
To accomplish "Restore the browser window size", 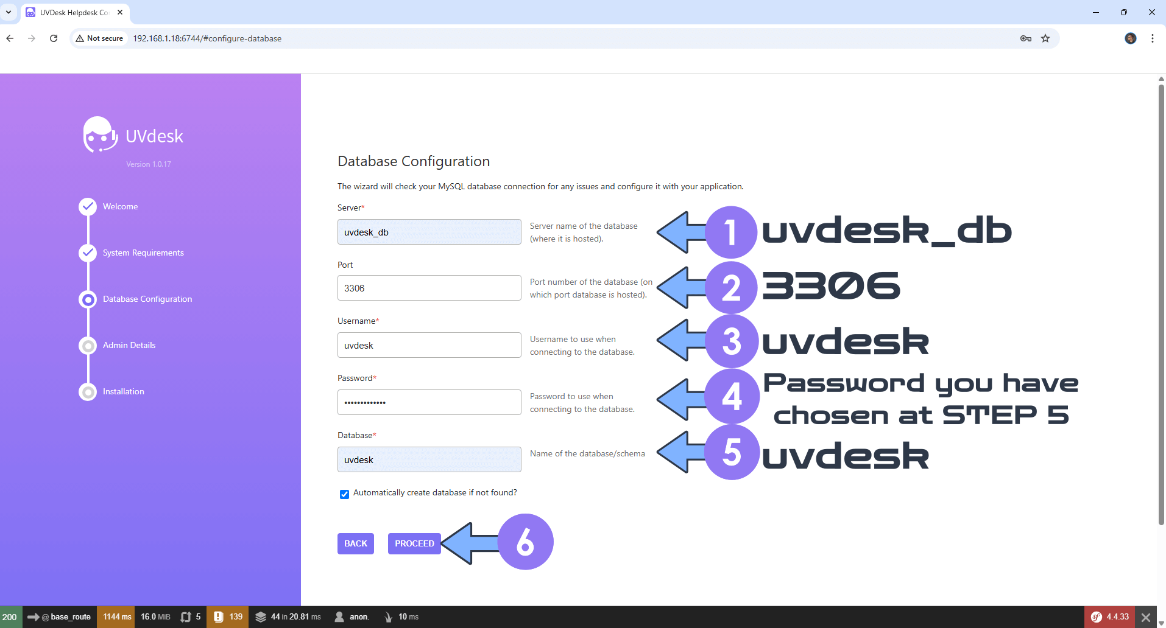I will click(1124, 12).
